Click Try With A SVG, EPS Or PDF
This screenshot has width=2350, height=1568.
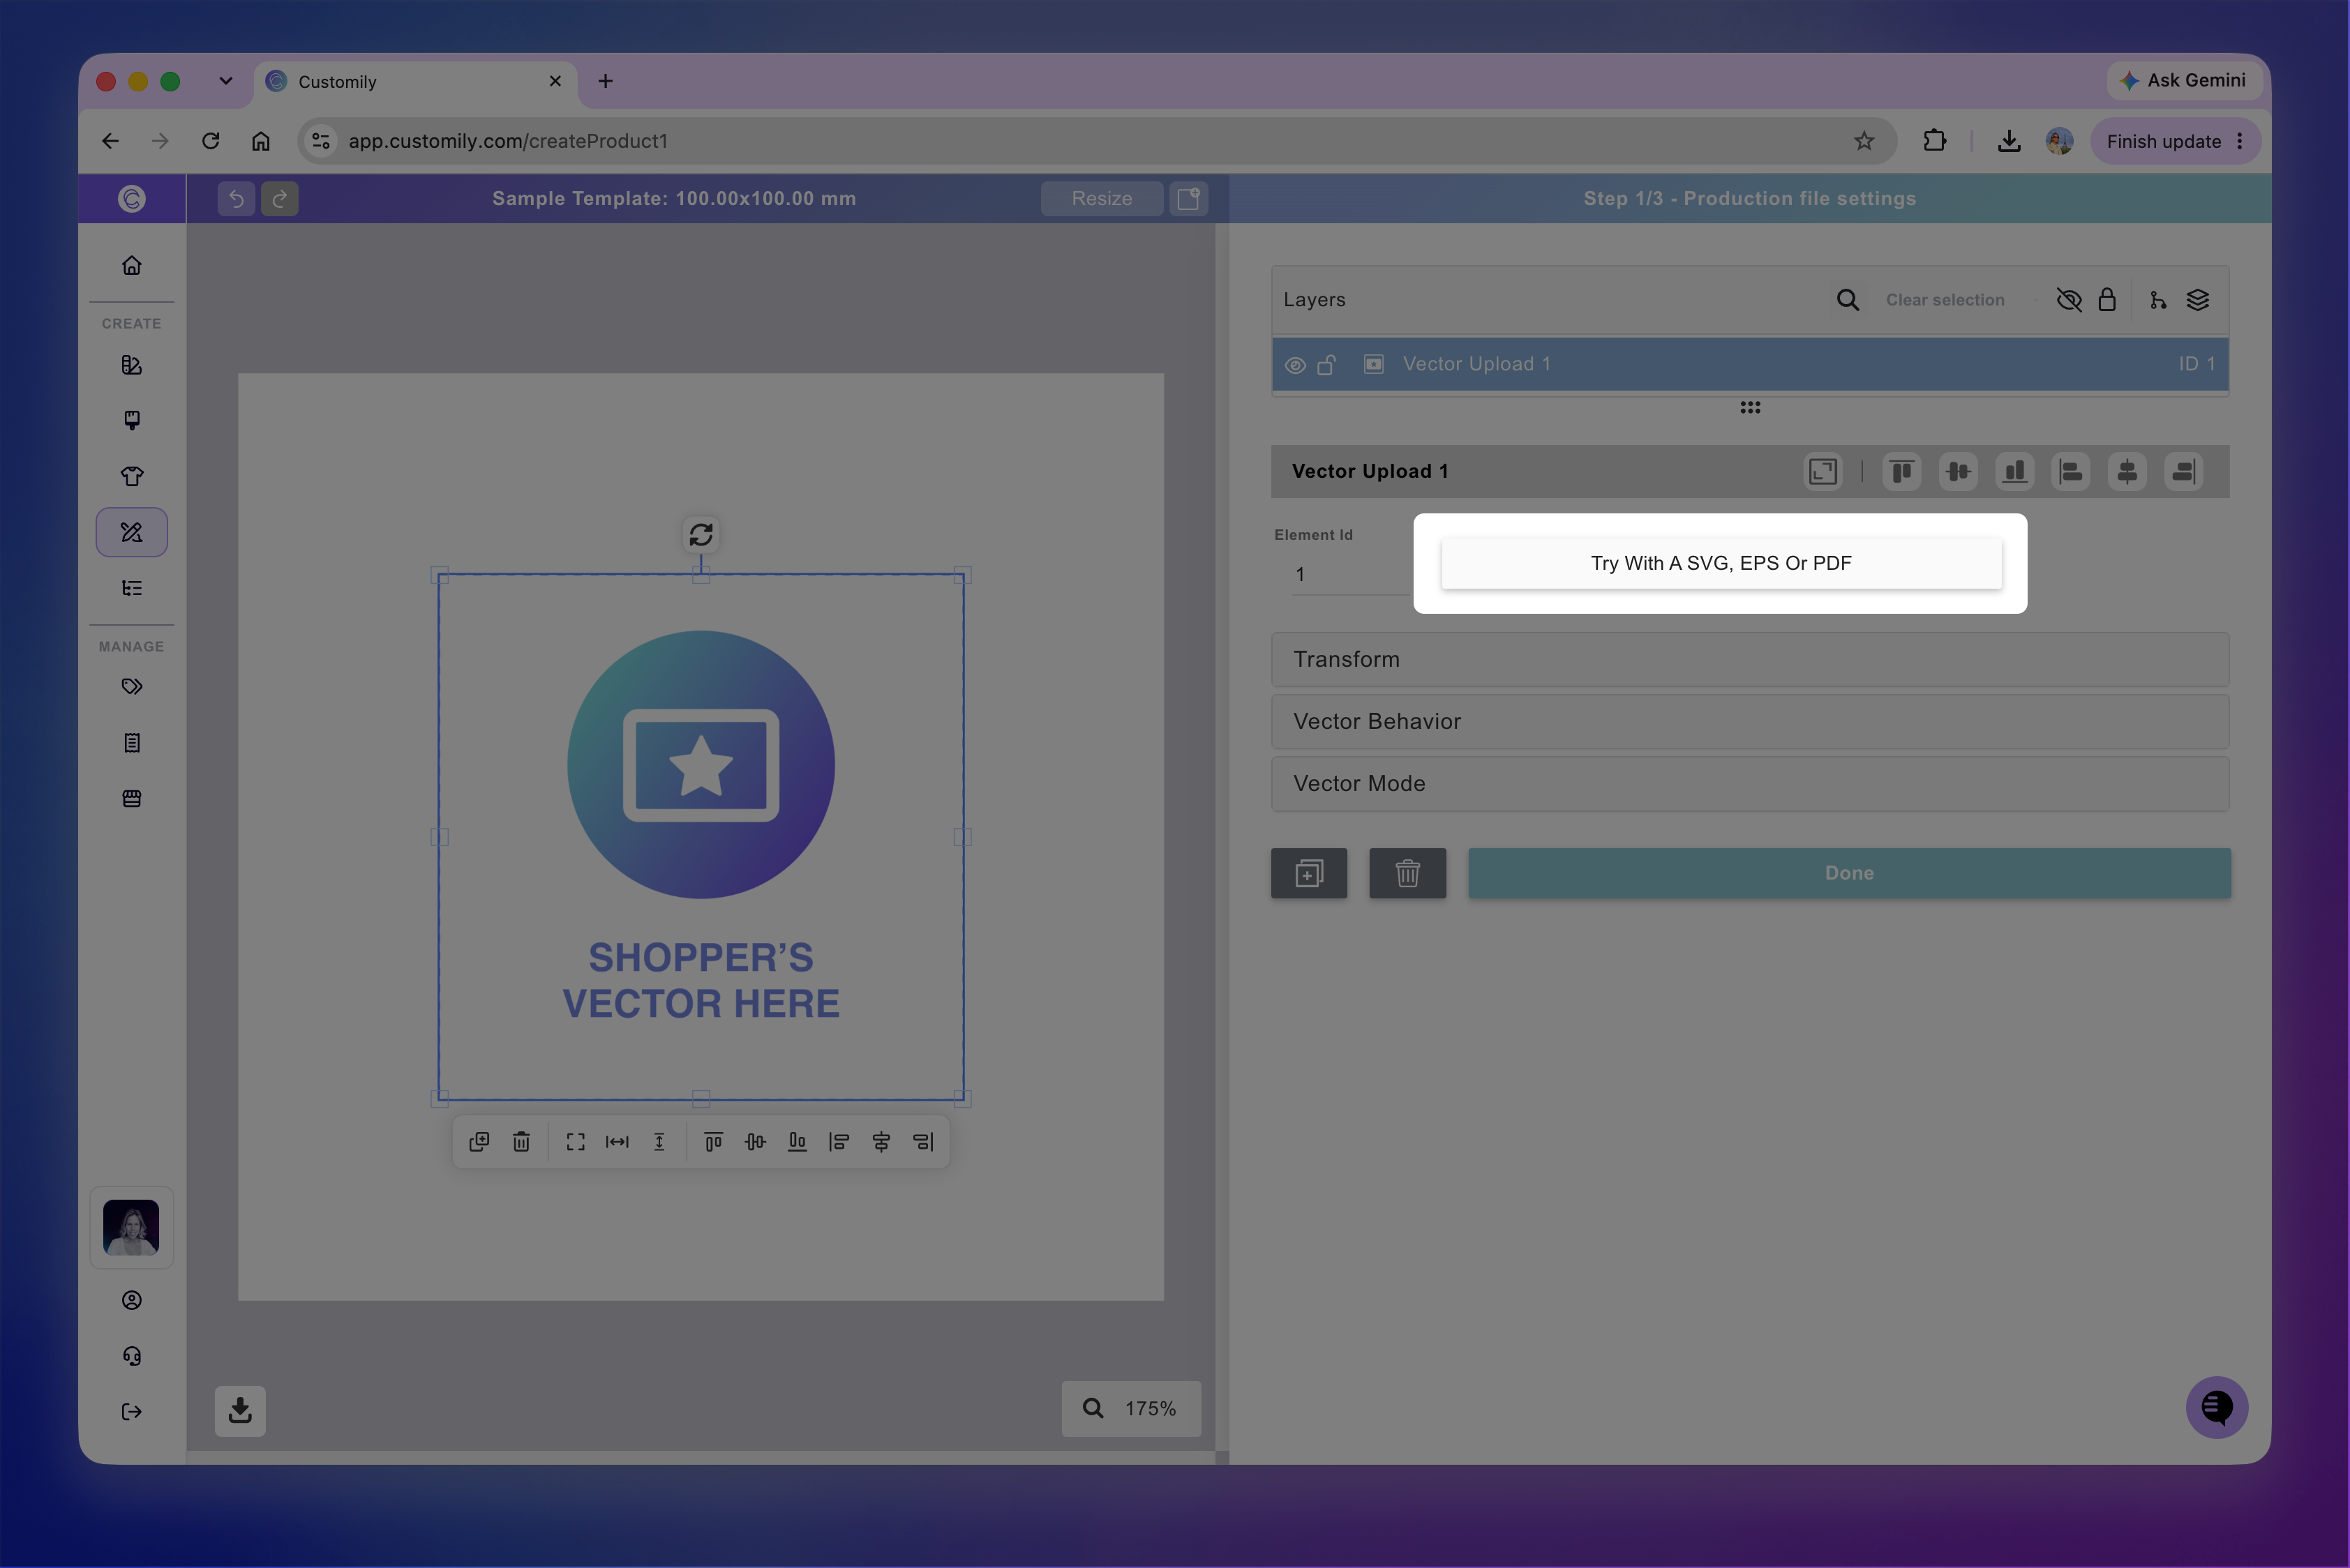[1721, 563]
